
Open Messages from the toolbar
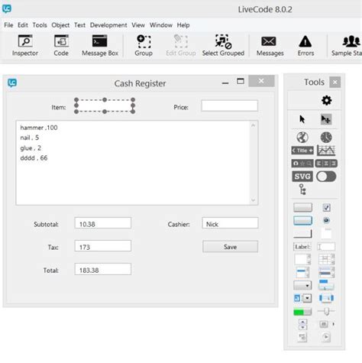(x=270, y=45)
